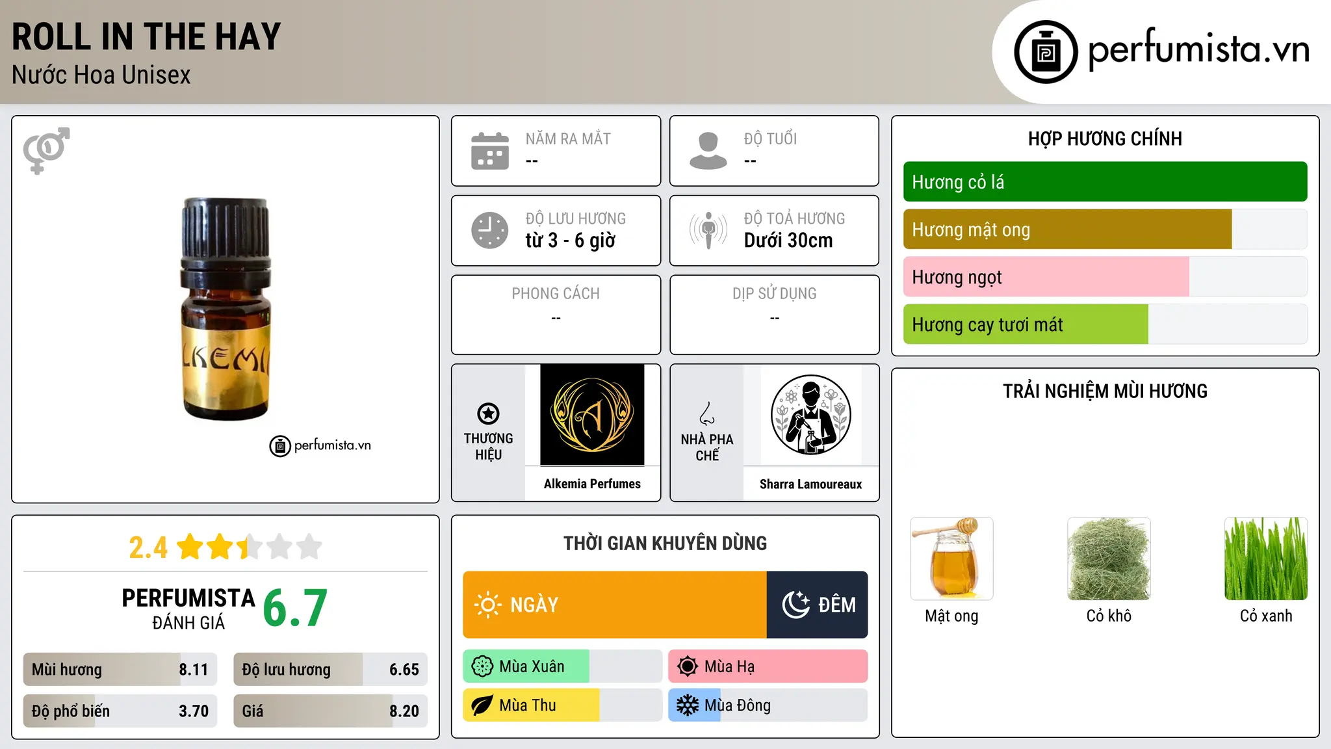Click the Hương cỏ lá accord bar
This screenshot has height=749, width=1331.
[x=1105, y=182]
